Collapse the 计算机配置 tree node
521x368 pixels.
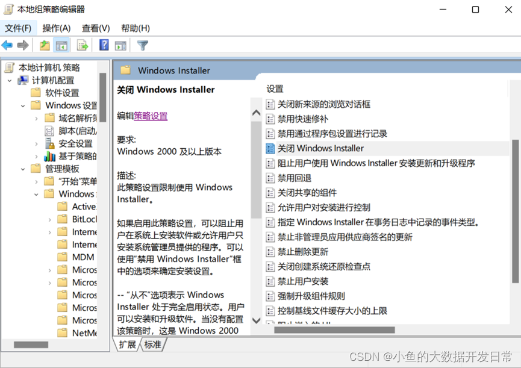pos(10,81)
